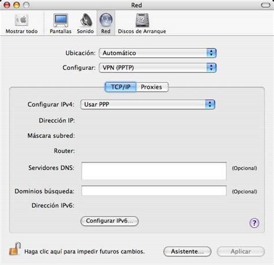Open Configurar IPv4 dropdown showing Usar PPP

[147, 104]
